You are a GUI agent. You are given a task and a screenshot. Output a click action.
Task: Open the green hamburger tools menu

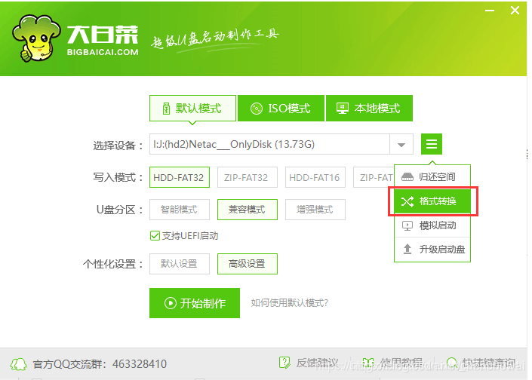click(x=431, y=144)
